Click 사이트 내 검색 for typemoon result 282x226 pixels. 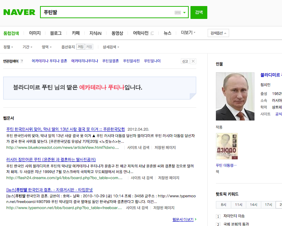click(x=137, y=208)
